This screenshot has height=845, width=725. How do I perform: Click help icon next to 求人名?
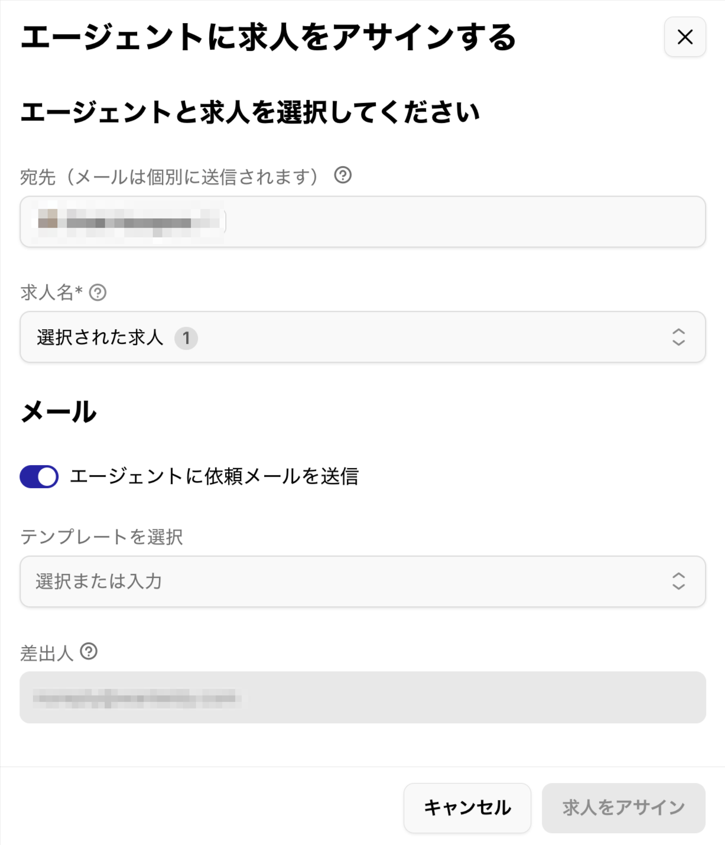tap(98, 292)
